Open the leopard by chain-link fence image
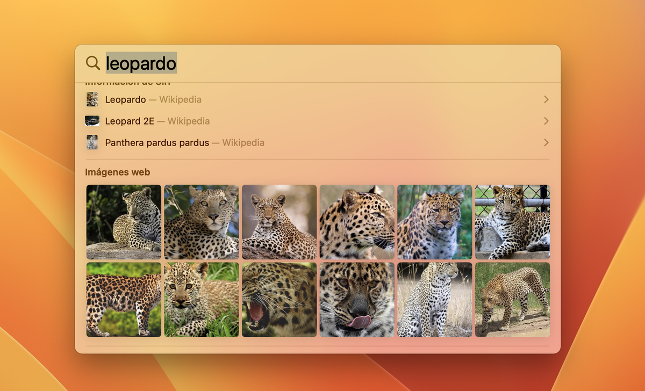The width and height of the screenshot is (645, 391). (512, 222)
